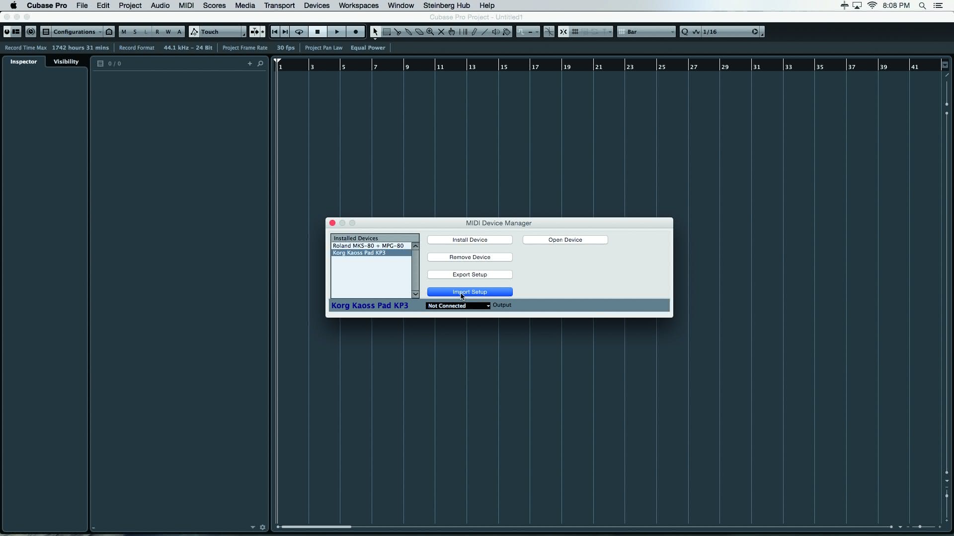Select the Object Selection arrow tool
954x536 pixels.
[x=375, y=32]
